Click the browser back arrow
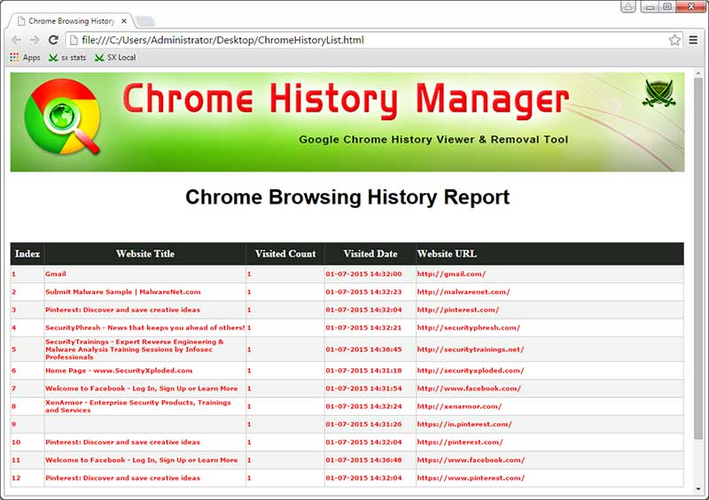Viewport: 709px width, 500px height. click(x=16, y=40)
